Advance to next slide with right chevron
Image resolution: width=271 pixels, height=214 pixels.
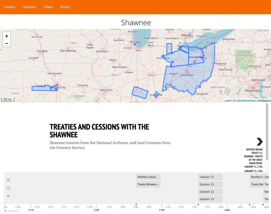tap(259, 142)
